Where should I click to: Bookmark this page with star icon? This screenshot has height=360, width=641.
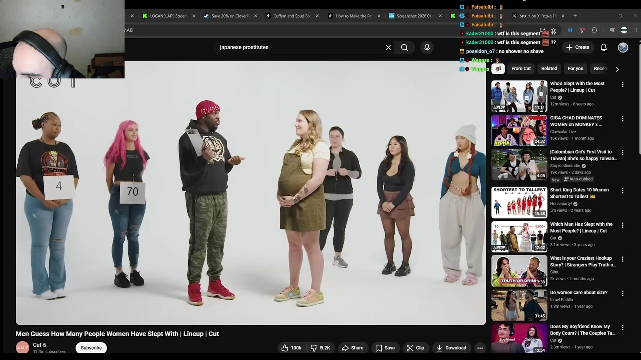(x=553, y=30)
